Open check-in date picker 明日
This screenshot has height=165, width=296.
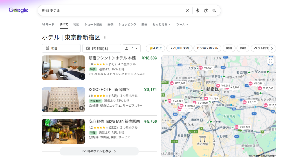61,48
